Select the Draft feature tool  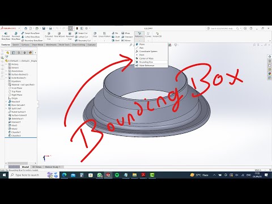click(116, 37)
